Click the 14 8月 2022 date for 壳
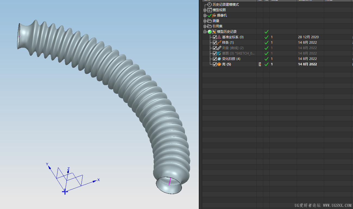 click(307, 64)
